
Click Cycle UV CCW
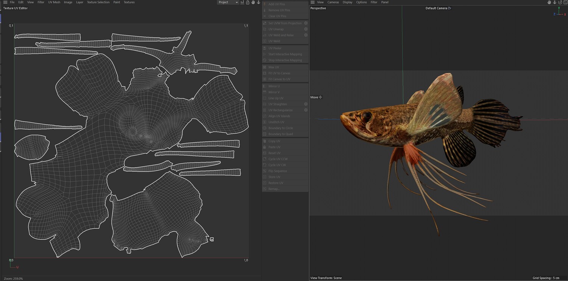pyautogui.click(x=285, y=159)
